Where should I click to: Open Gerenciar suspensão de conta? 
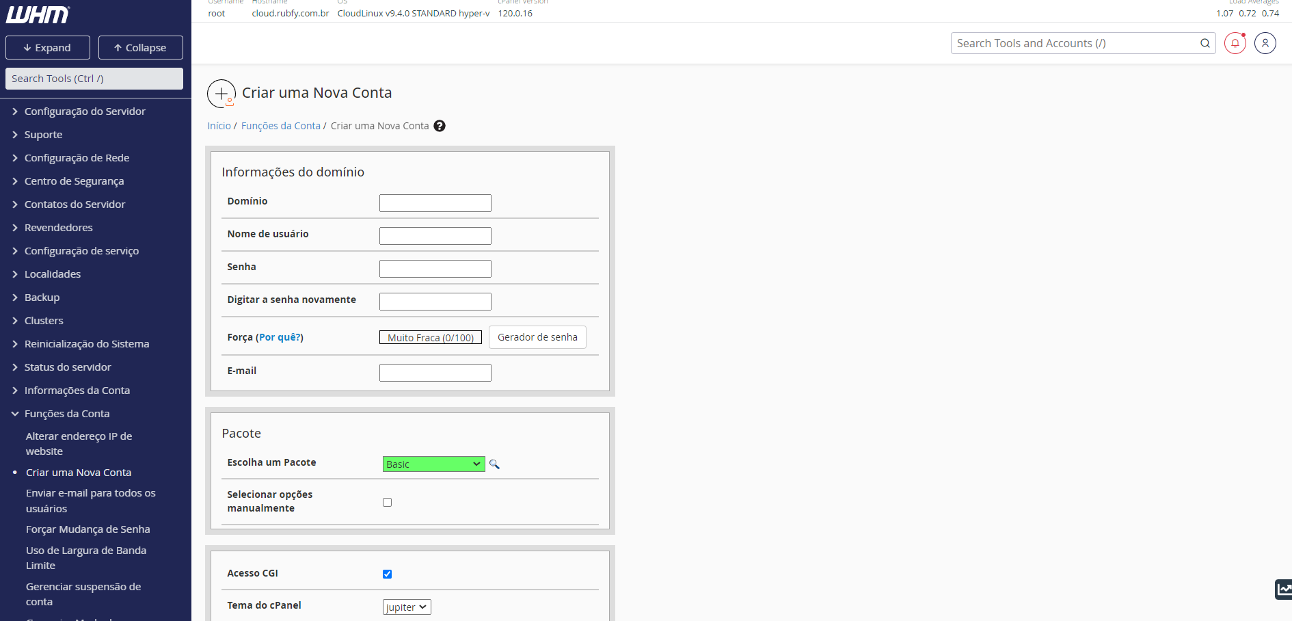(x=83, y=594)
